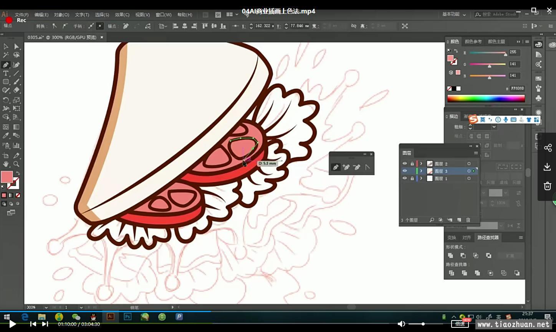Click Unite shape mode in Pathfinder

click(450, 255)
